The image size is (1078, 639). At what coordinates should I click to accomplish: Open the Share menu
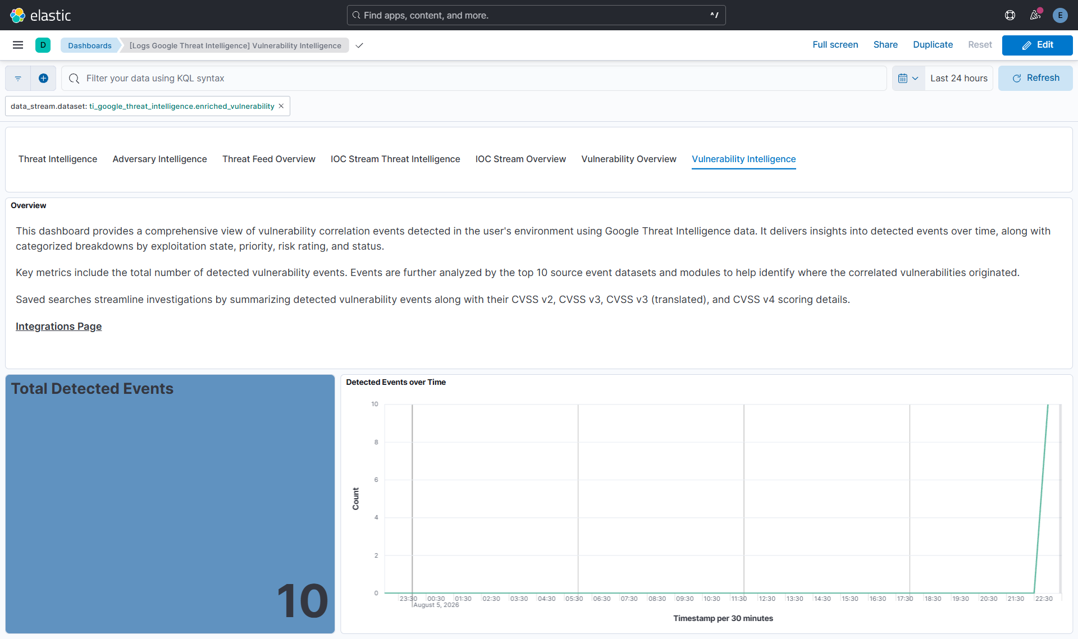[885, 45]
